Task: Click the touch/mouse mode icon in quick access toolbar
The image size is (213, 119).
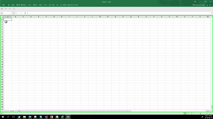Action: click(x=14, y=9)
